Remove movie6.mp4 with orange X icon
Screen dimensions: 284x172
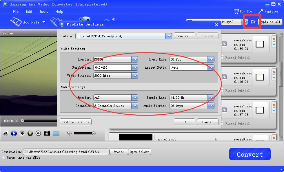(274, 72)
